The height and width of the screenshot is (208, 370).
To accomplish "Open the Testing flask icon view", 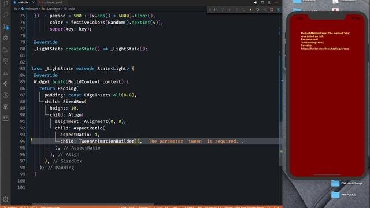I will pyautogui.click(x=5, y=72).
